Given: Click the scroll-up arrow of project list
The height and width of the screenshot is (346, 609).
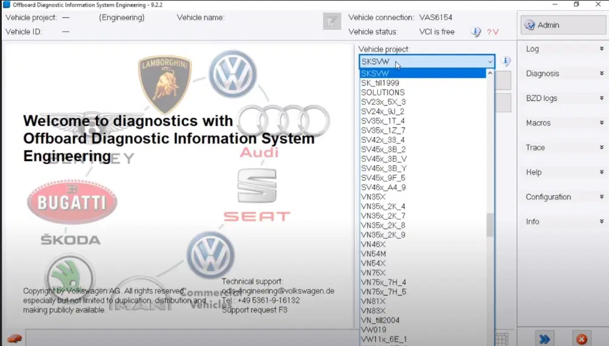Looking at the screenshot, I should (490, 73).
